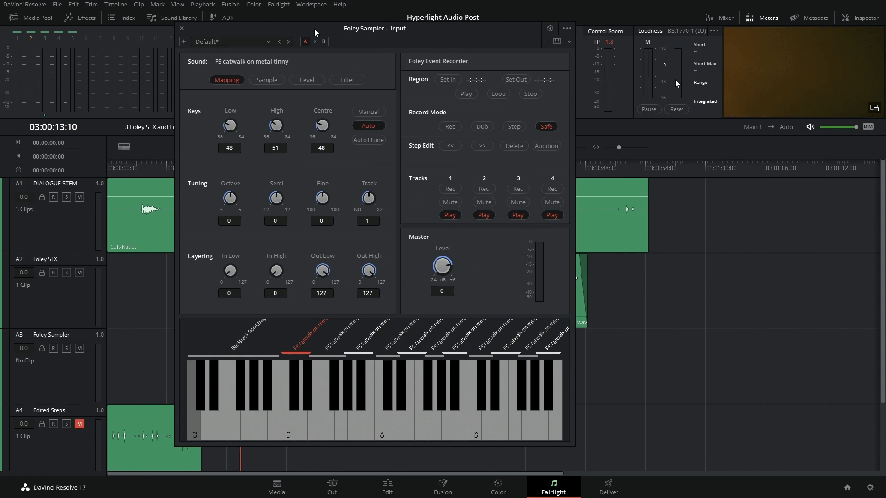Image resolution: width=886 pixels, height=498 pixels.
Task: Expand the Foley Sampler options chevron
Action: tap(569, 41)
